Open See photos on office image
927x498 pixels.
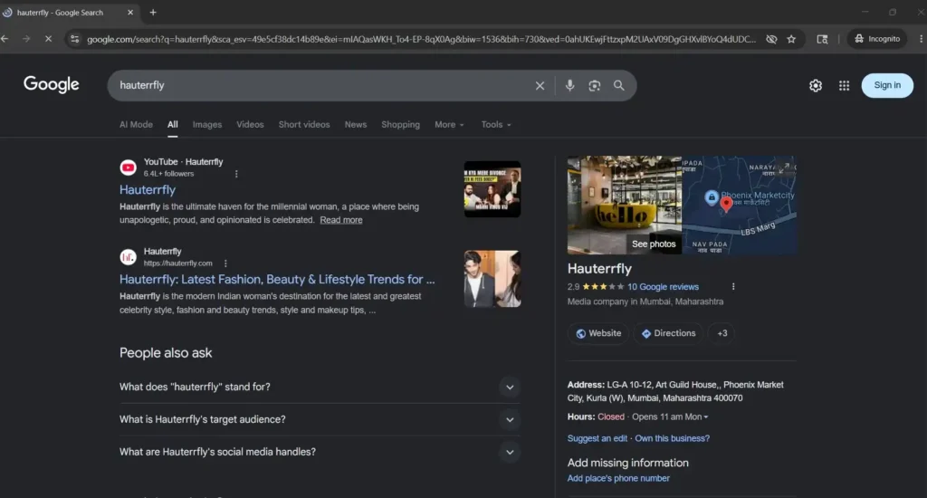(x=654, y=244)
